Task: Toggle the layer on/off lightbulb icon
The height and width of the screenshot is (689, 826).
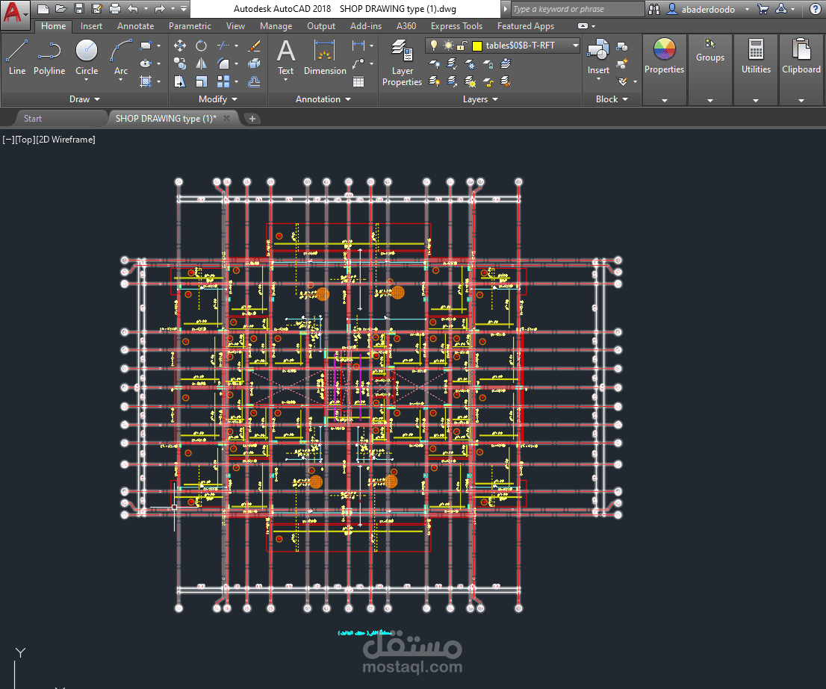Action: pos(434,46)
